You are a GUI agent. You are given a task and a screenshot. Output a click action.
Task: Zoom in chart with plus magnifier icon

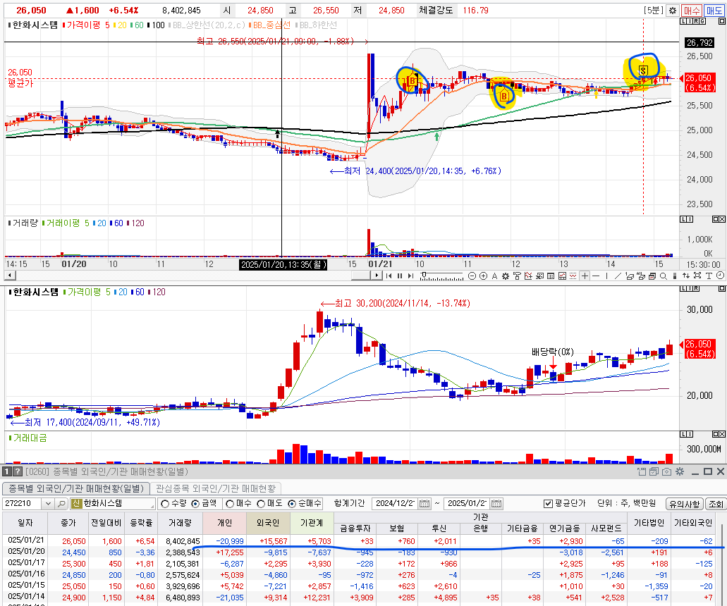pyautogui.click(x=483, y=276)
